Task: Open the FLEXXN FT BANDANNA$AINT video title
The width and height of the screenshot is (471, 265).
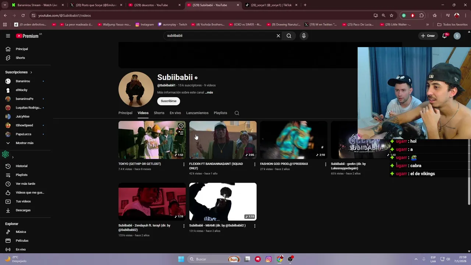Action: (x=216, y=166)
